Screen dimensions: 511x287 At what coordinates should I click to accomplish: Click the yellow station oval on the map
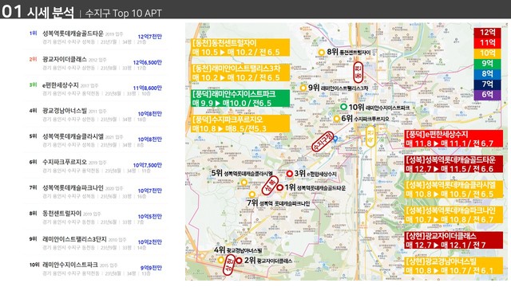[x=370, y=136]
